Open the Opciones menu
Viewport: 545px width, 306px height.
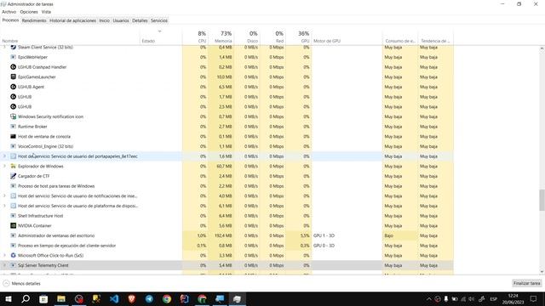(29, 12)
